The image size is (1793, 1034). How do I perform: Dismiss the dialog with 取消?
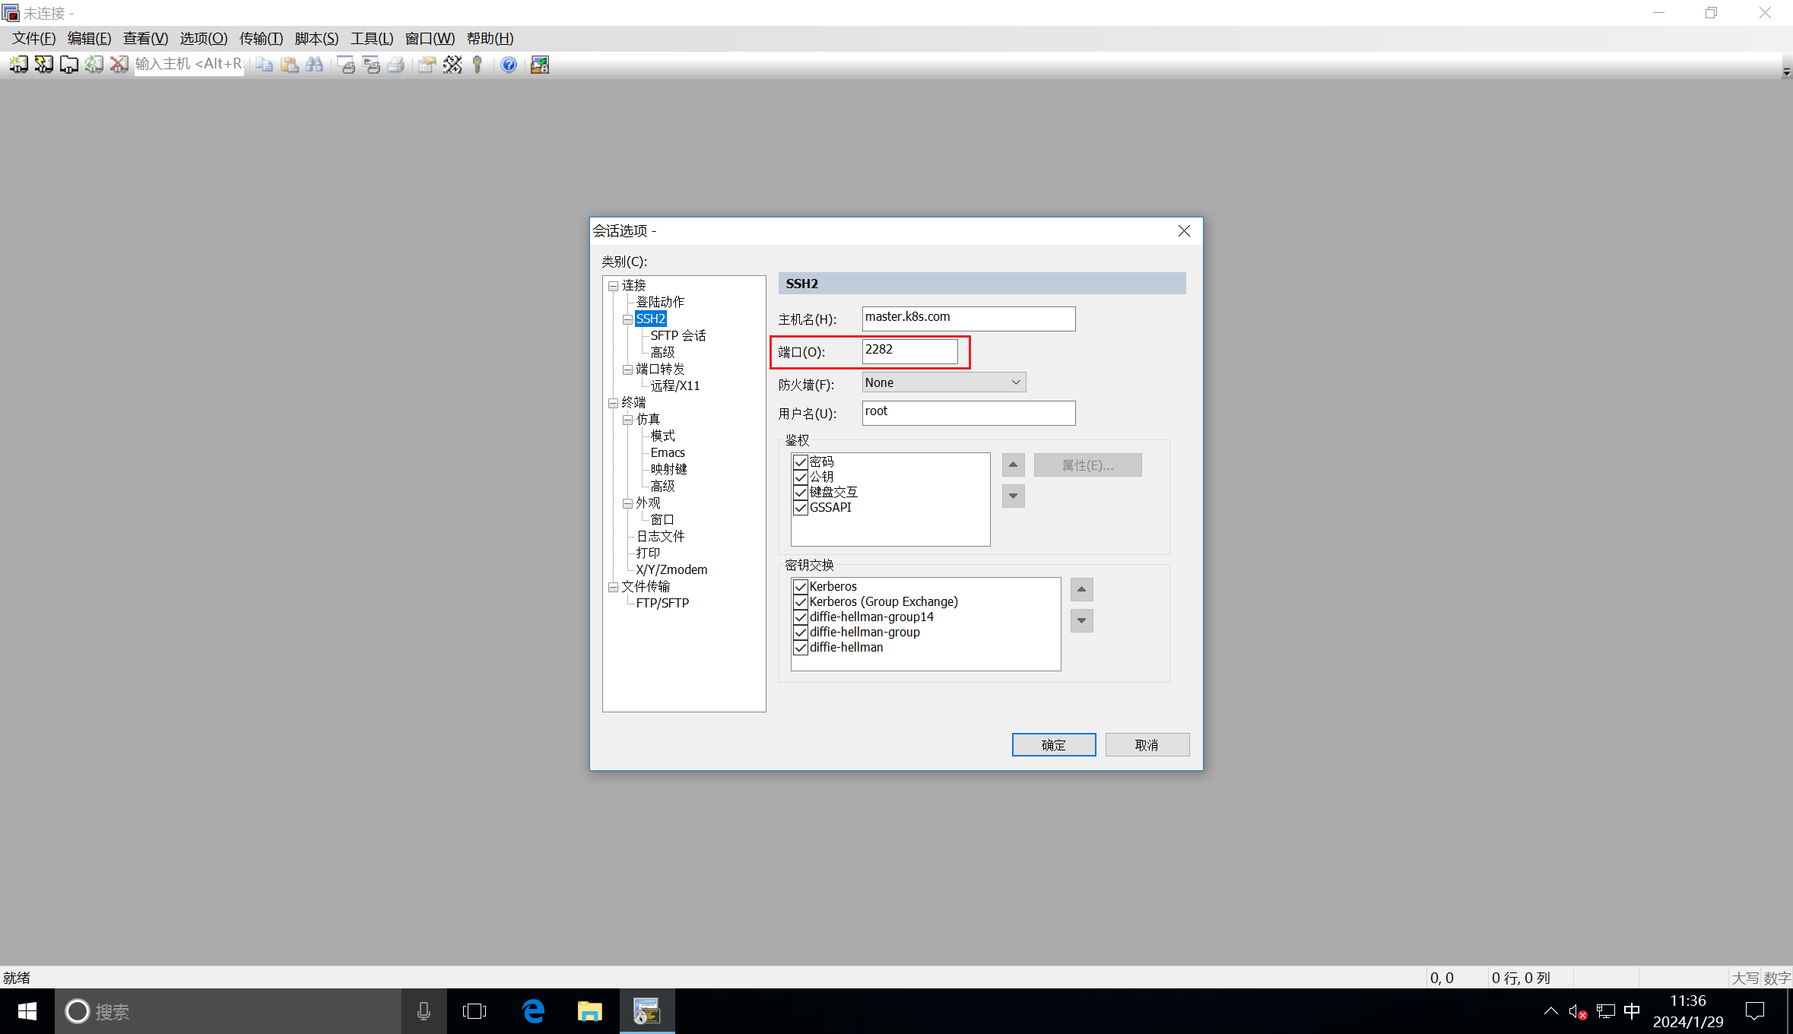point(1147,745)
